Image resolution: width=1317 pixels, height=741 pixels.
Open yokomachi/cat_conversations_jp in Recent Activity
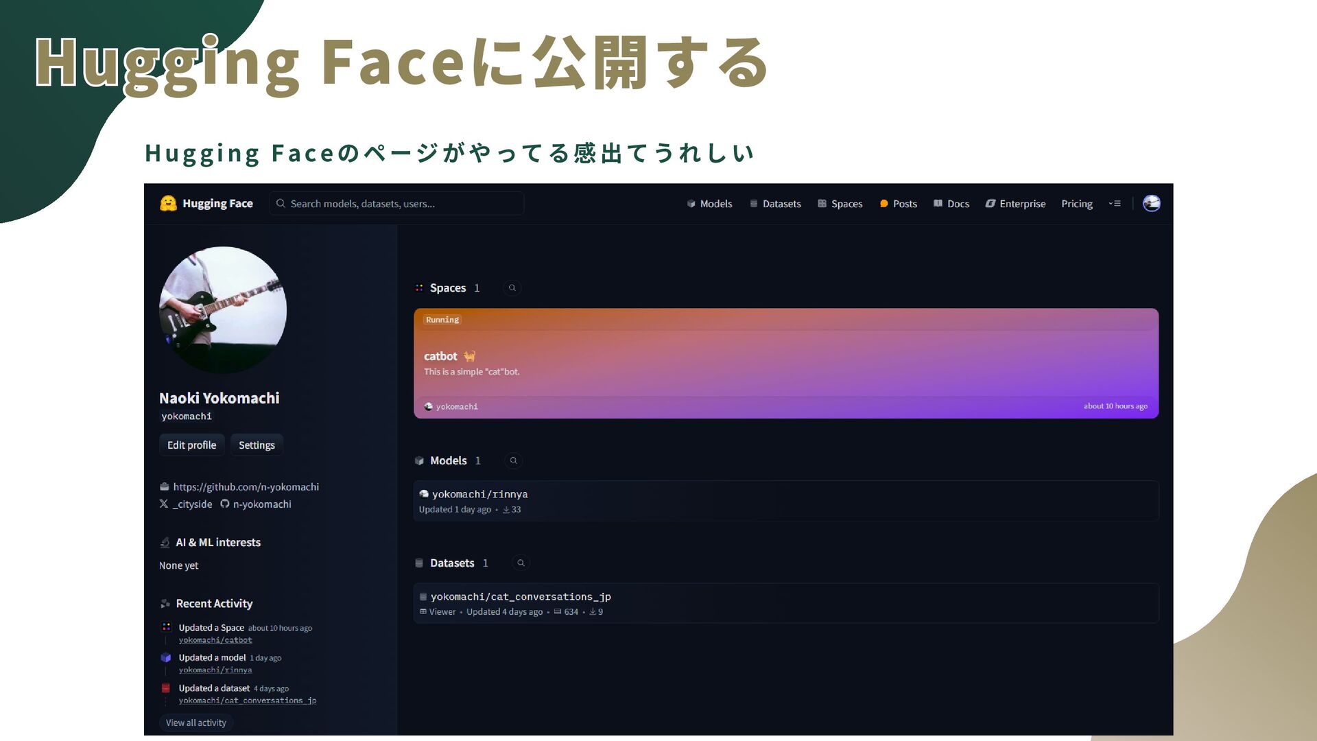248,701
